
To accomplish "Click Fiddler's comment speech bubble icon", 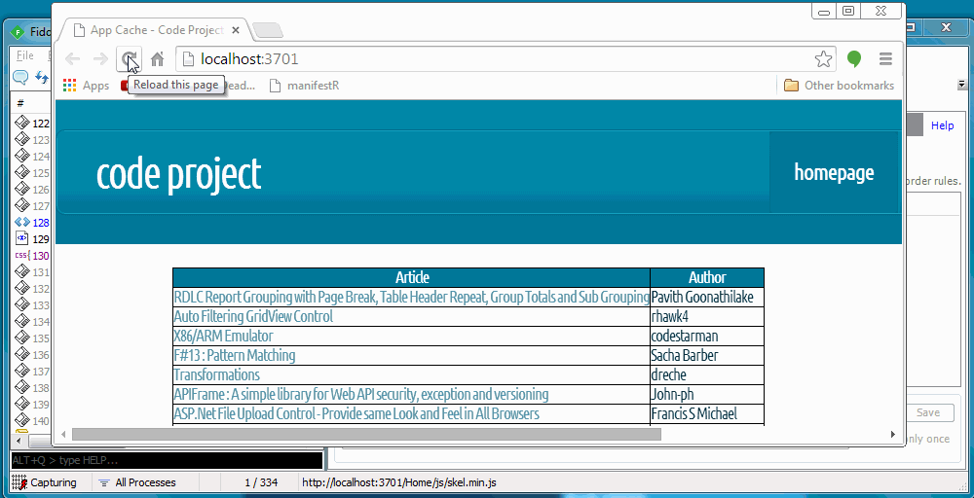I will point(20,77).
